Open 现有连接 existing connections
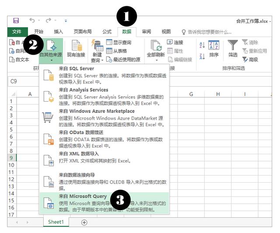 76,49
